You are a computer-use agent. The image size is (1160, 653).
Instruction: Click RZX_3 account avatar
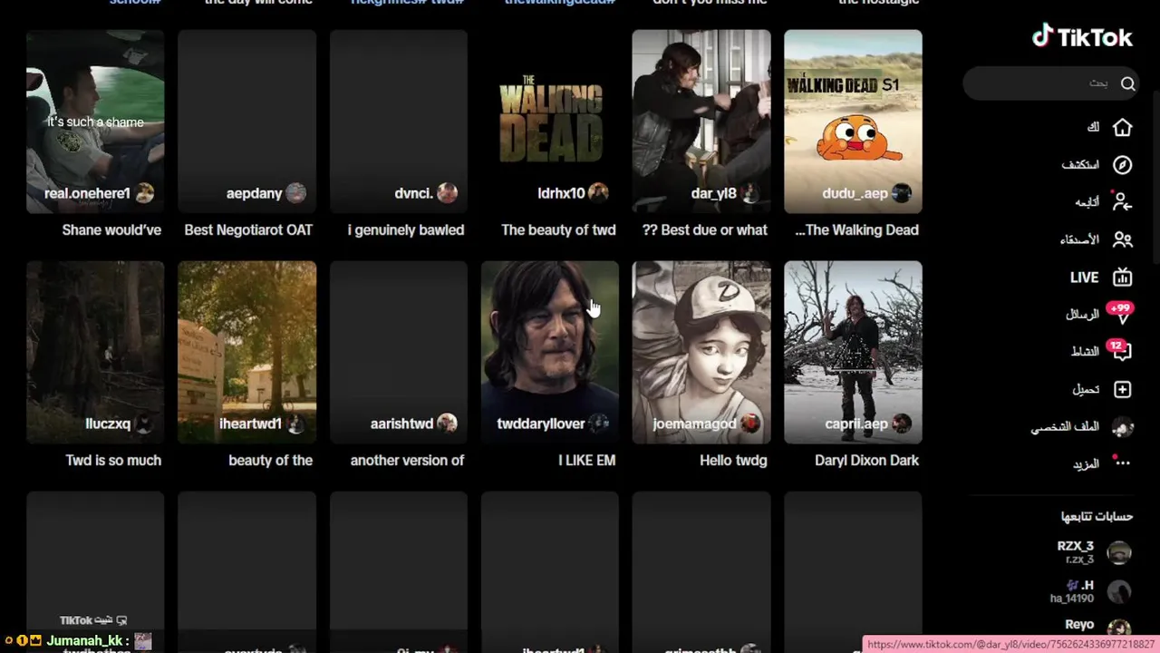click(x=1119, y=552)
